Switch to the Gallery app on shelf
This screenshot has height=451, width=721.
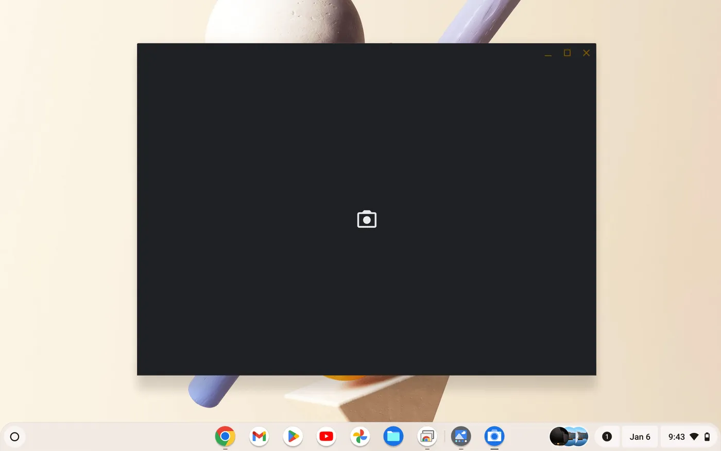tap(461, 437)
